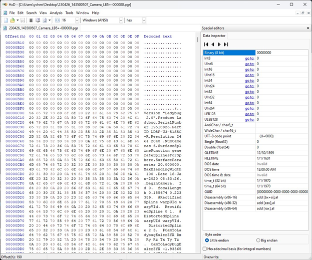Click the Open disk toolbar icon
Image resolution: width=312 pixels, height=260 pixels.
[x=38, y=21]
